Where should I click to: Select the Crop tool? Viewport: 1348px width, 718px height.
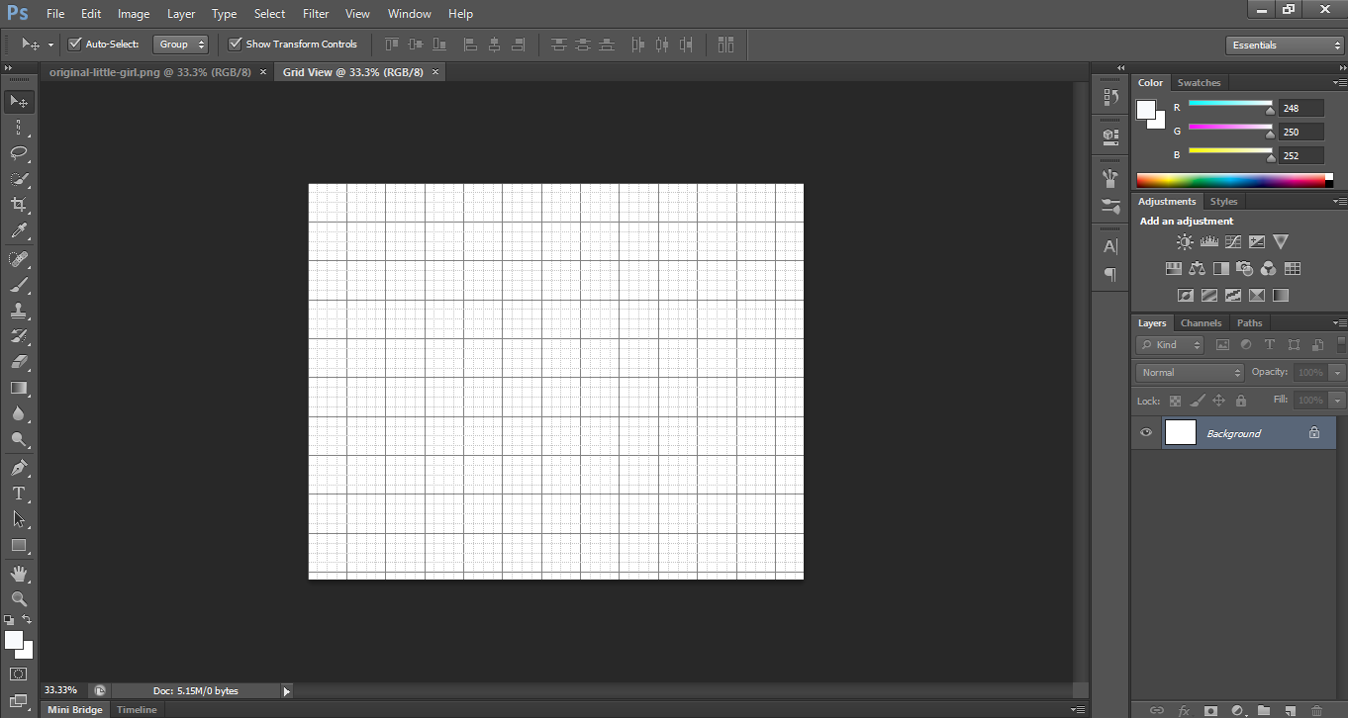[18, 205]
